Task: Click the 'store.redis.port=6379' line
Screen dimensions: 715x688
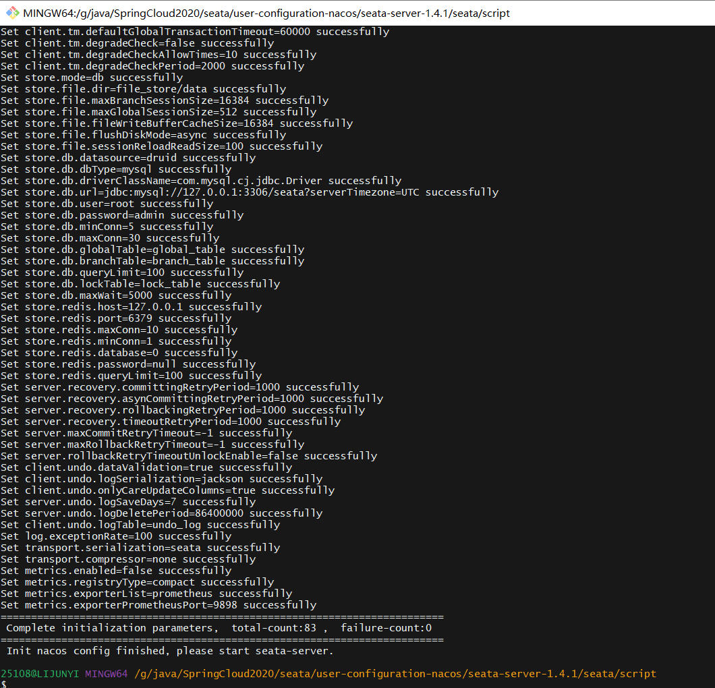Action: click(116, 318)
